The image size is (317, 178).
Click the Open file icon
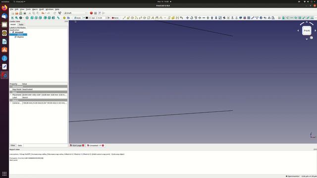click(16, 13)
